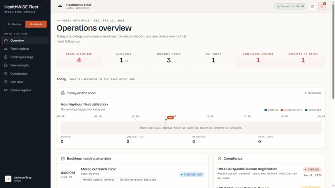Click the shield icon in Compliance panel header
This screenshot has width=335, height=188.
click(219, 159)
